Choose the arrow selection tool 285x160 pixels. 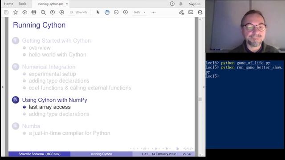[x=98, y=12]
